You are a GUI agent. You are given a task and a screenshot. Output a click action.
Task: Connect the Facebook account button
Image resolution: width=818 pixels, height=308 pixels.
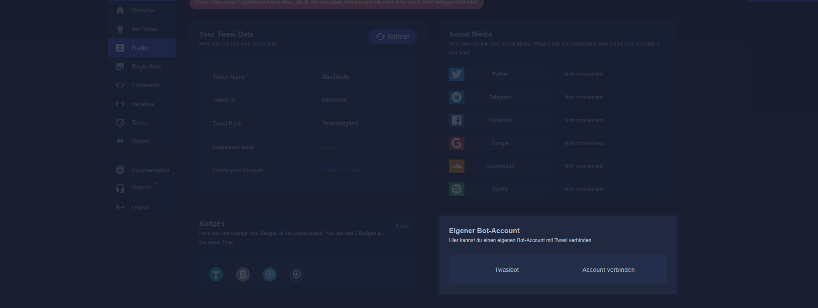point(500,120)
